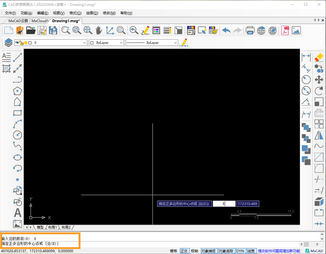Click the 提交软件问题或增加新功能 link

point(279,251)
